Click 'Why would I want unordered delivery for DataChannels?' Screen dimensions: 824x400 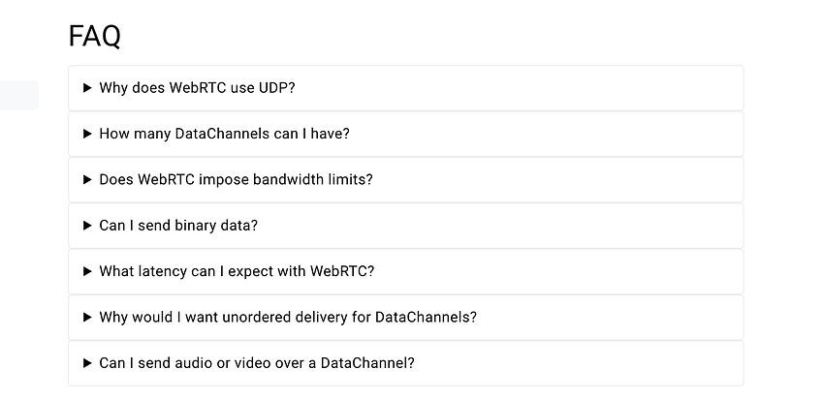point(288,318)
